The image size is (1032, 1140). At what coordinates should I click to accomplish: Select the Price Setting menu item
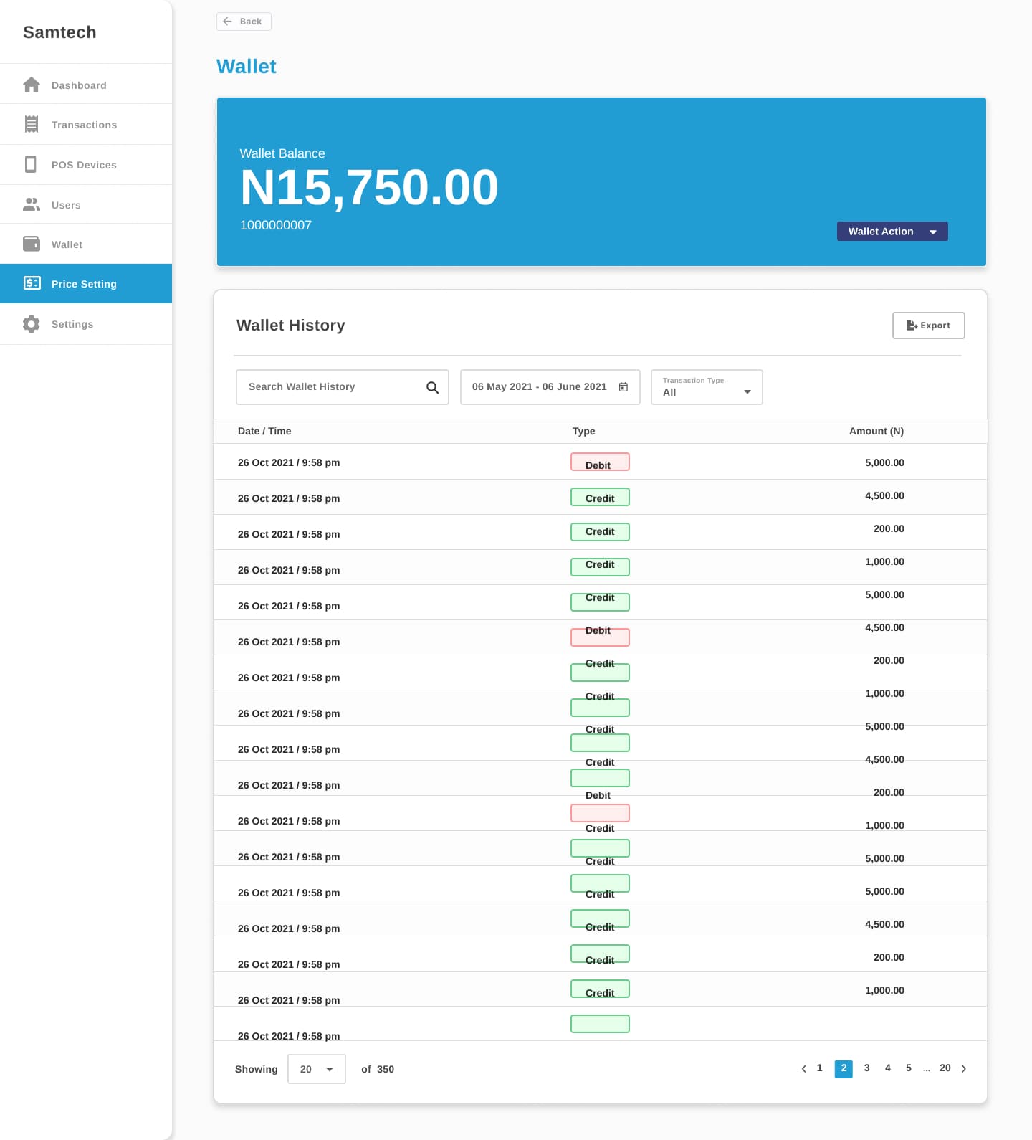pyautogui.click(x=86, y=283)
